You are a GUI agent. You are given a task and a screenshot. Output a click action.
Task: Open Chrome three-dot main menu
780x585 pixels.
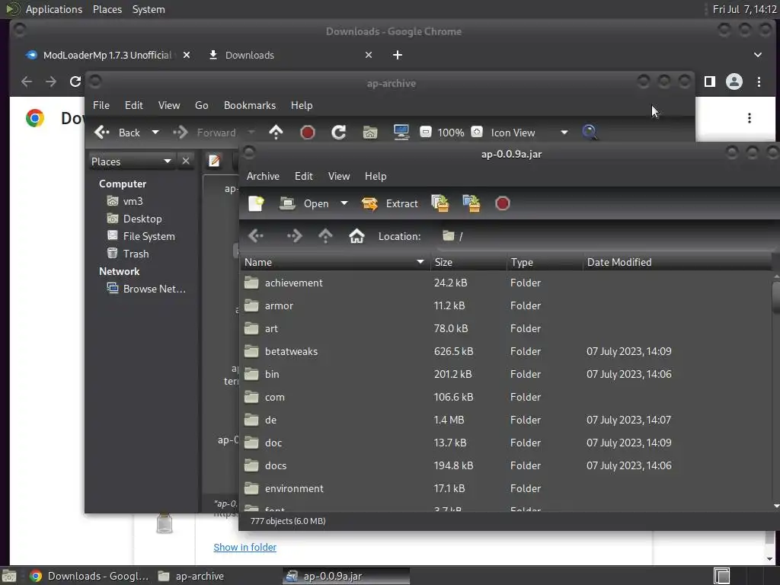(x=759, y=82)
